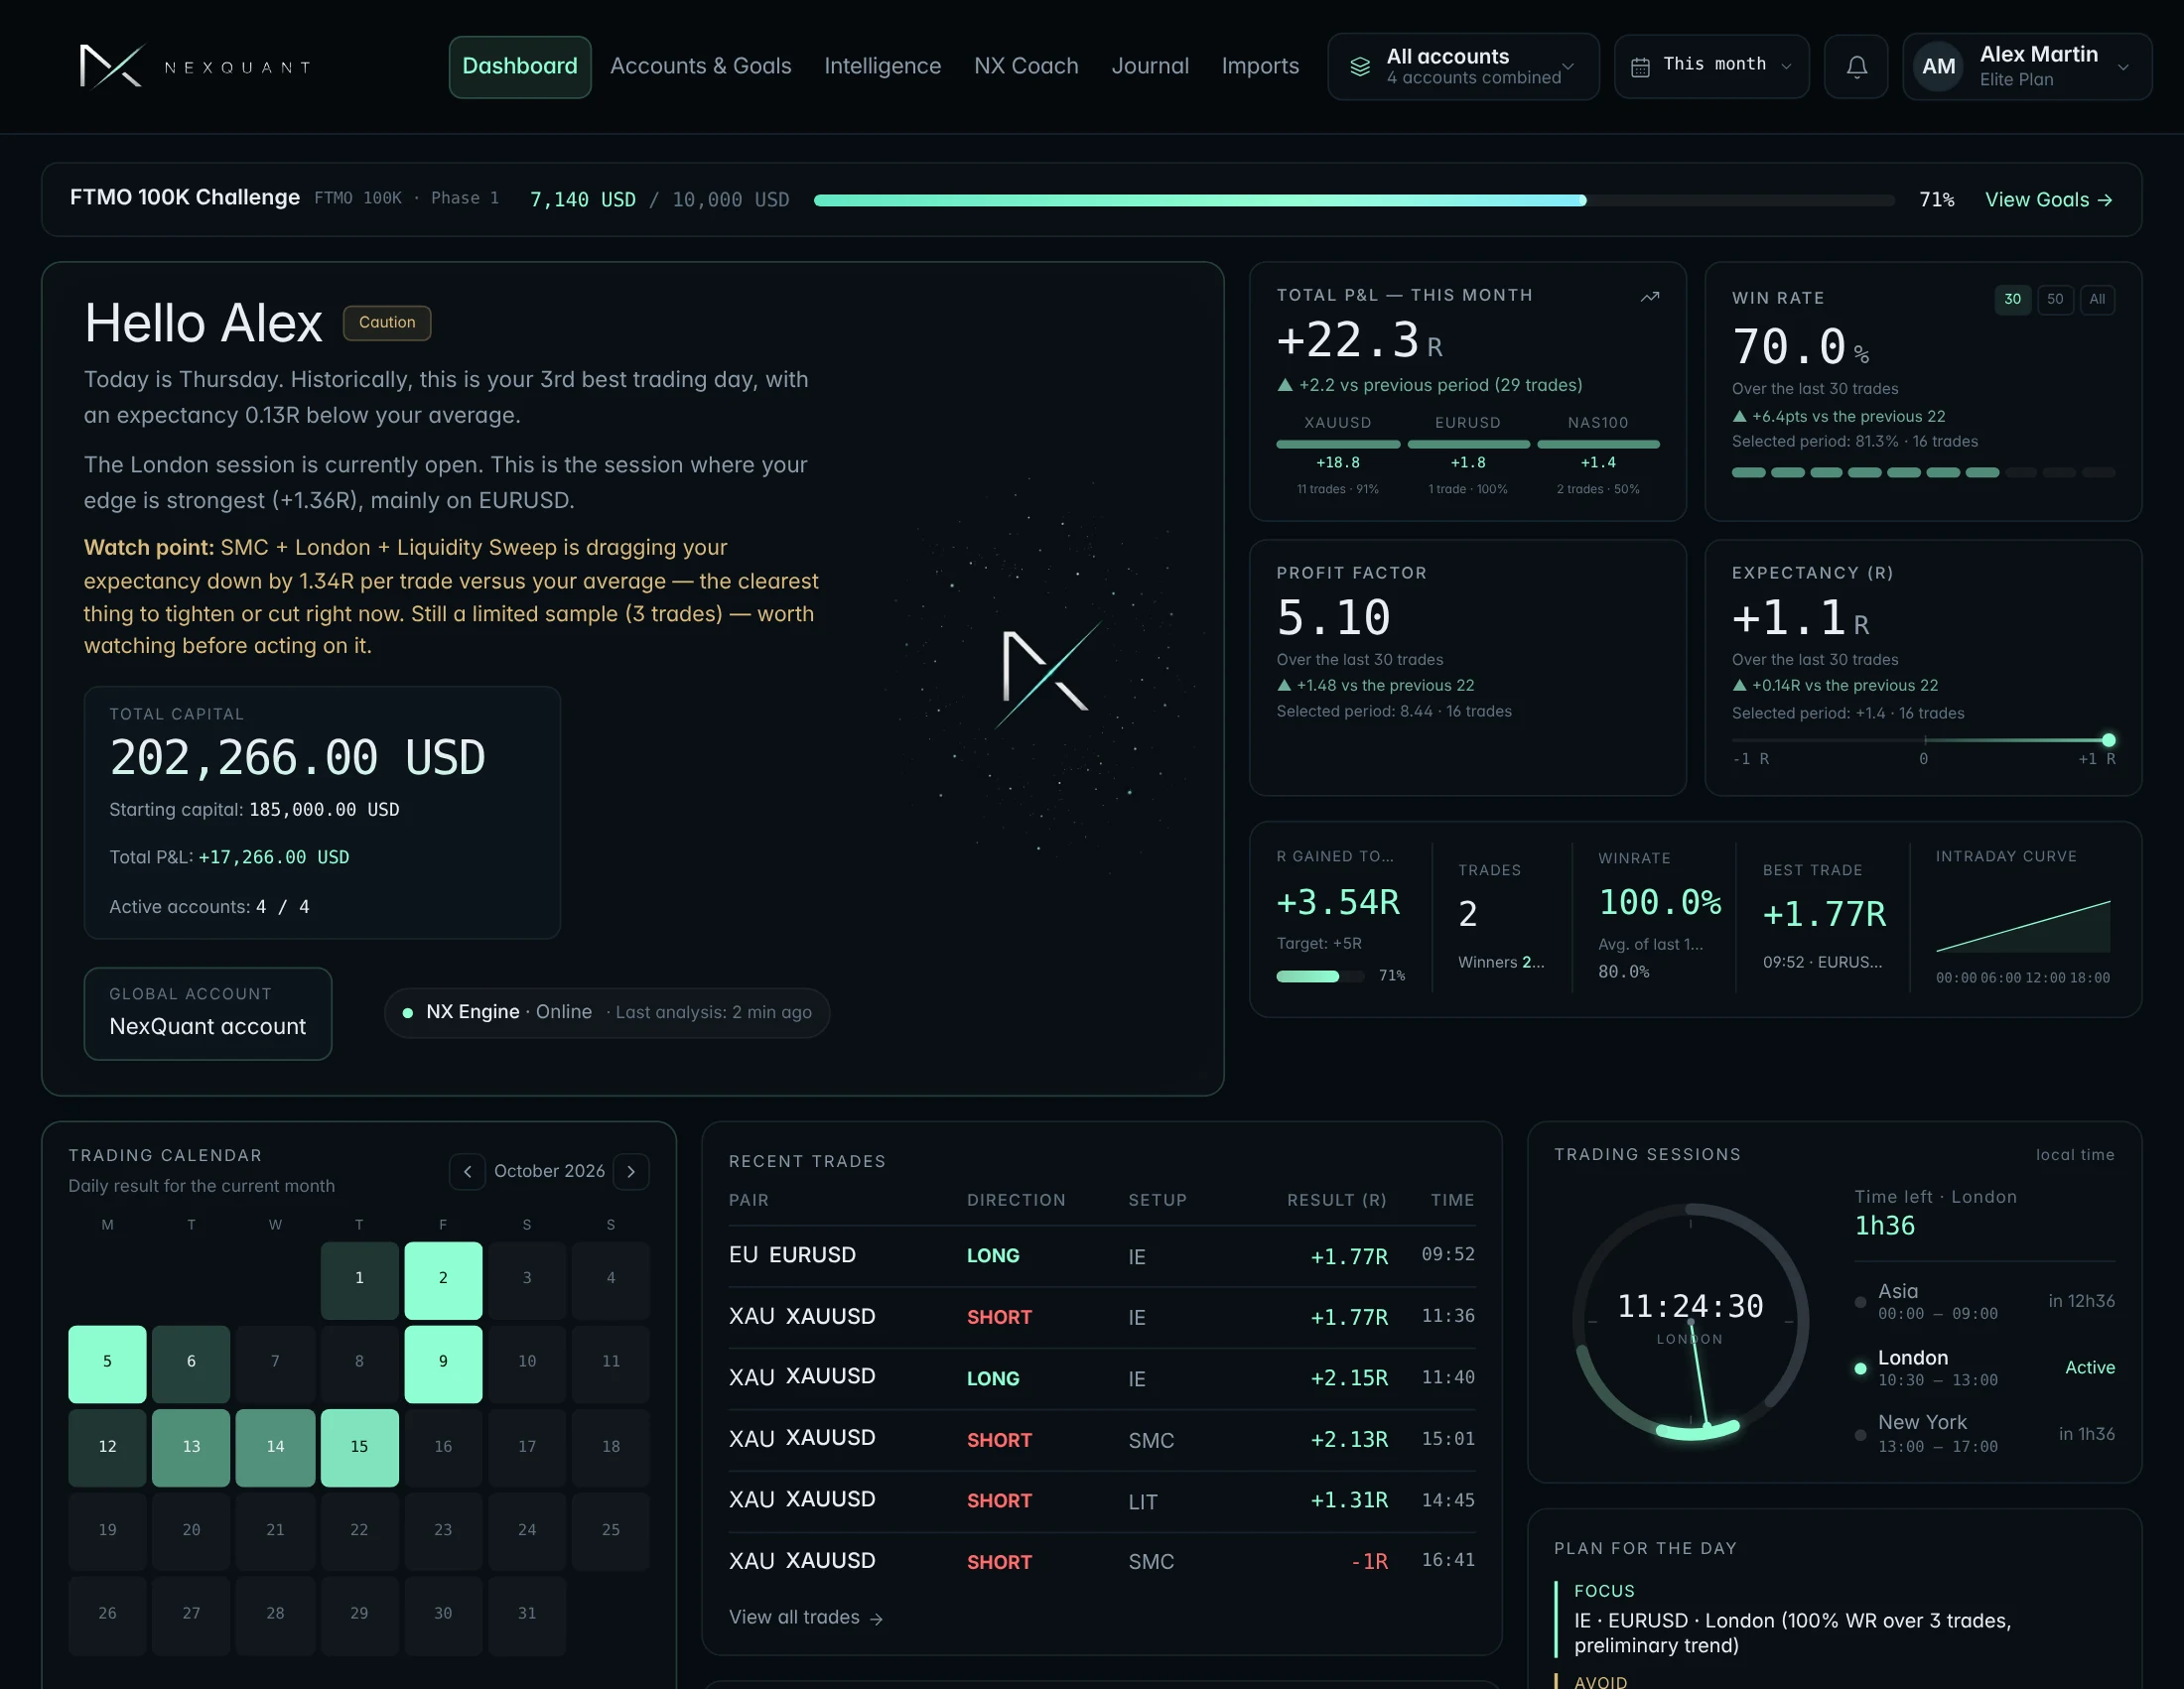Open the Imports tab
Viewport: 2184px width, 1689px height.
tap(1260, 65)
